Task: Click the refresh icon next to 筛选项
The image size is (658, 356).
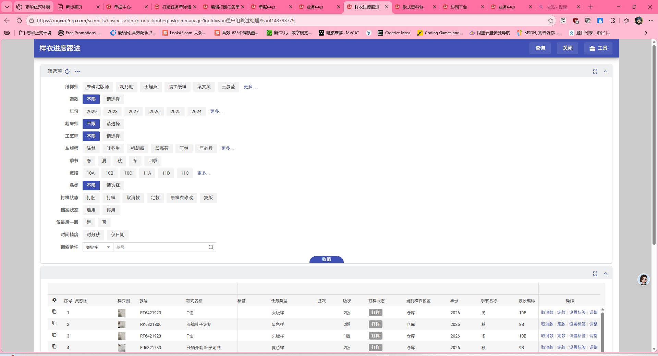Action: click(x=67, y=72)
